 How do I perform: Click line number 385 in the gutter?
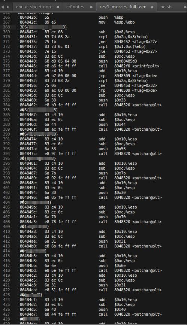click(6, 110)
